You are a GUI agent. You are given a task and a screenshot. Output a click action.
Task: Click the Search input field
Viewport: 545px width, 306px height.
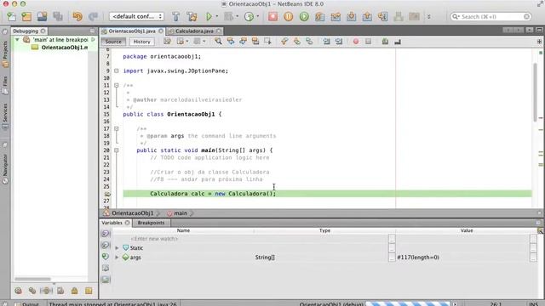pos(490,16)
